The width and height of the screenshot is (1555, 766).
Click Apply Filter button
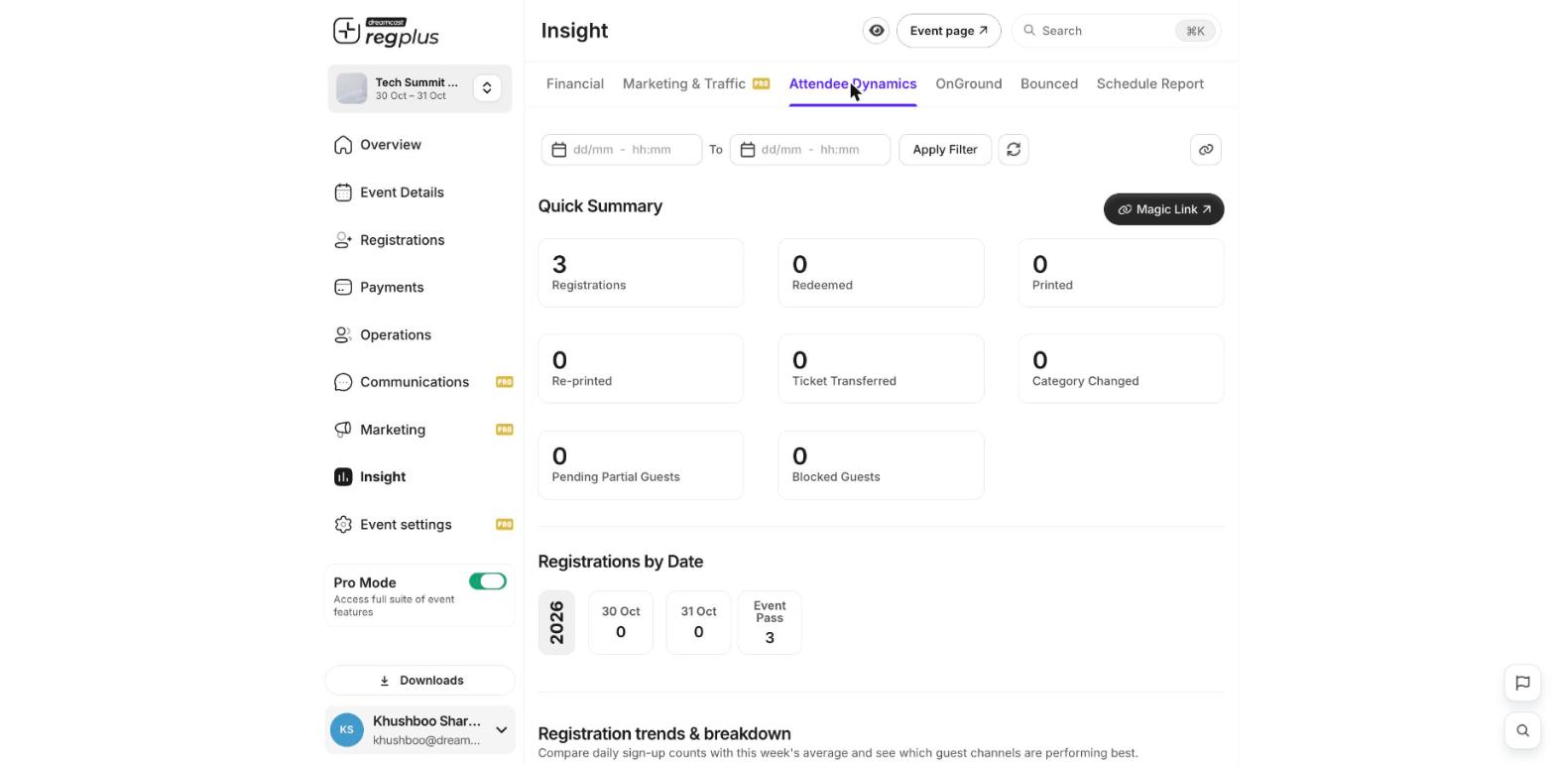[x=945, y=150]
